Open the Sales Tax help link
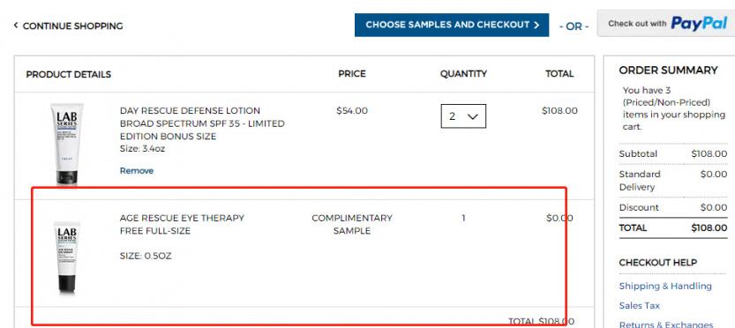The height and width of the screenshot is (328, 735). pos(639,305)
